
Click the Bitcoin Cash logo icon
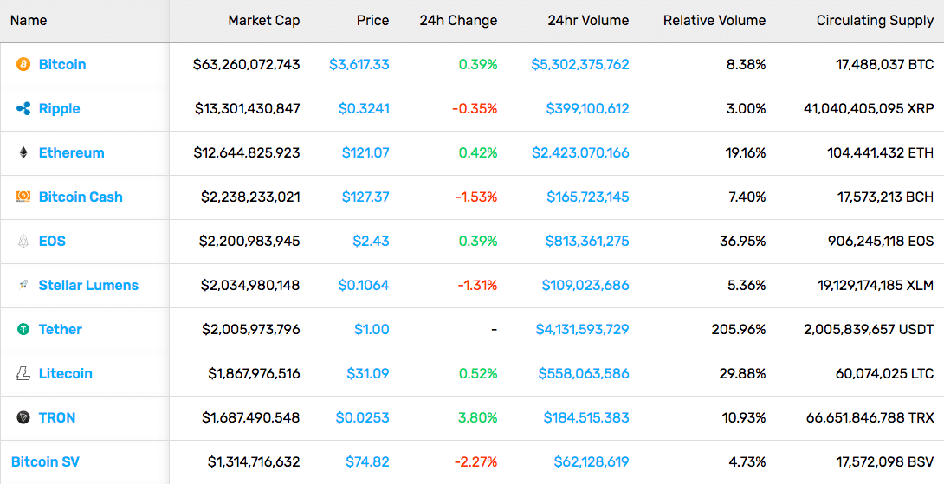[x=23, y=197]
